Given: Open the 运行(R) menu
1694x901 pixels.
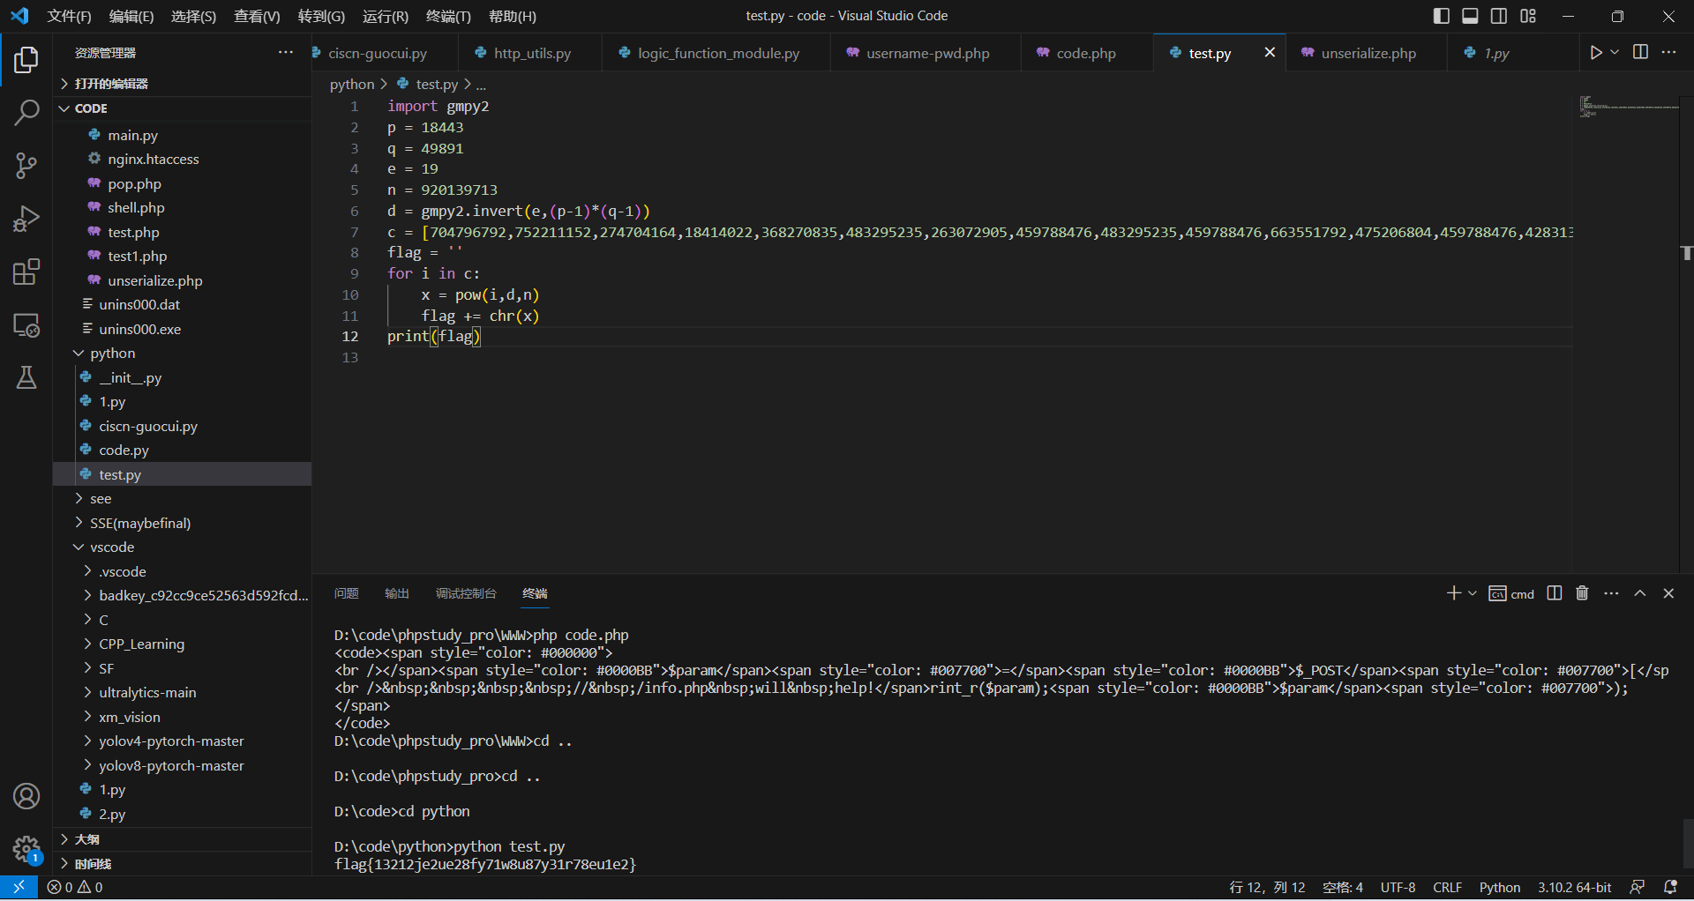Looking at the screenshot, I should point(386,16).
